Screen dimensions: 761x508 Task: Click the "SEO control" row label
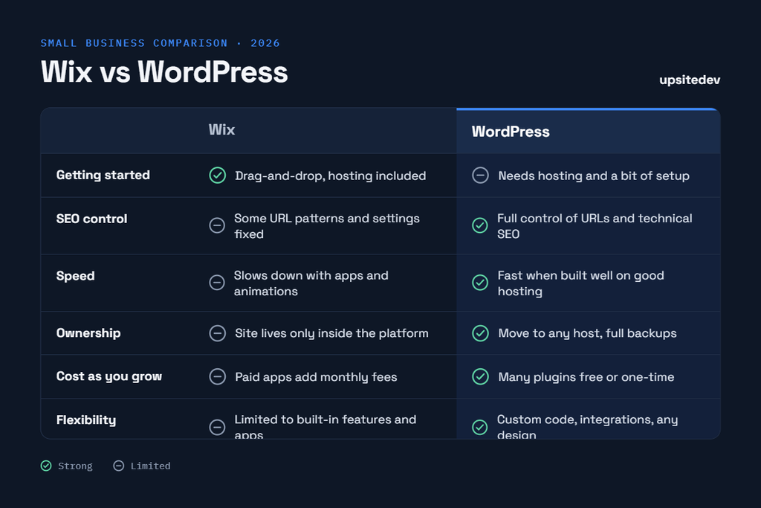point(91,219)
